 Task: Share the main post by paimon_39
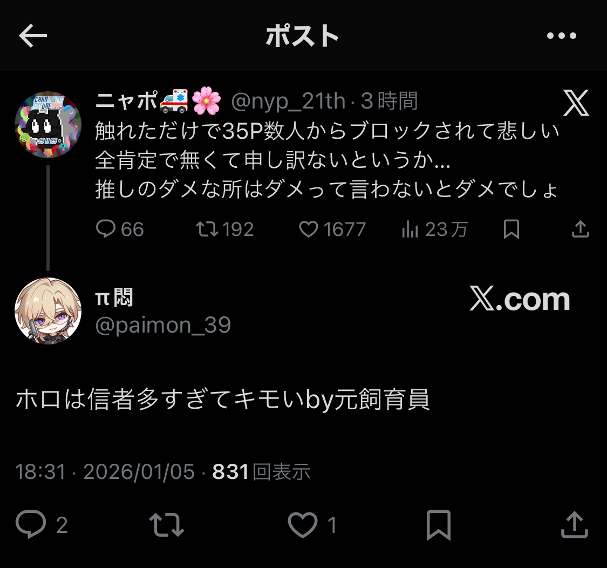(x=575, y=525)
